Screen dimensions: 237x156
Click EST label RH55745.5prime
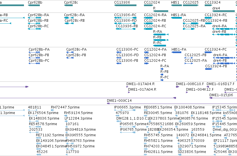158,135
